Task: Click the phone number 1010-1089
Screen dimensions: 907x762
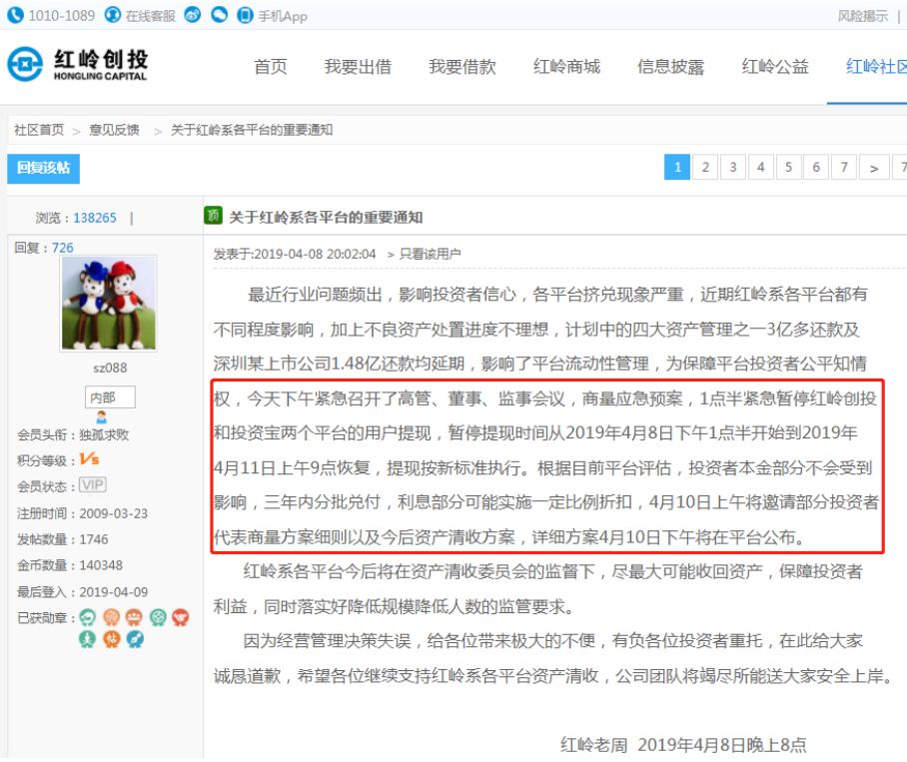Action: (62, 16)
